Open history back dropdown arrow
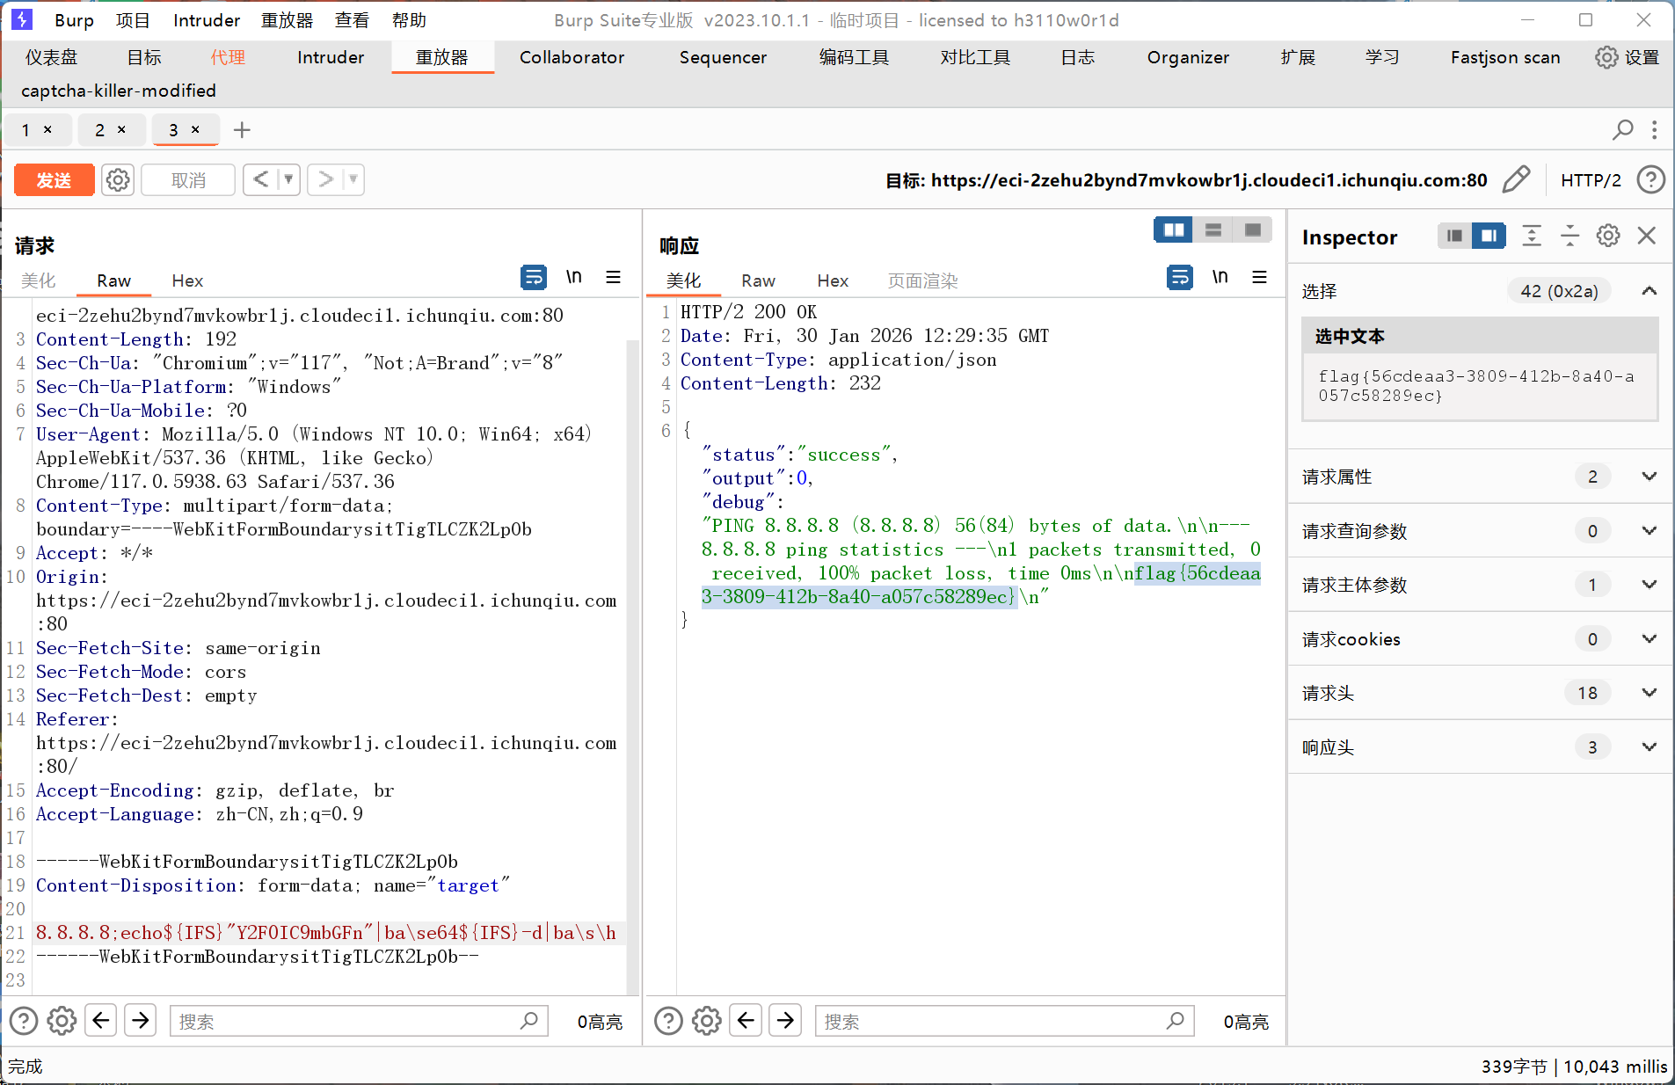The height and width of the screenshot is (1085, 1675). (288, 179)
